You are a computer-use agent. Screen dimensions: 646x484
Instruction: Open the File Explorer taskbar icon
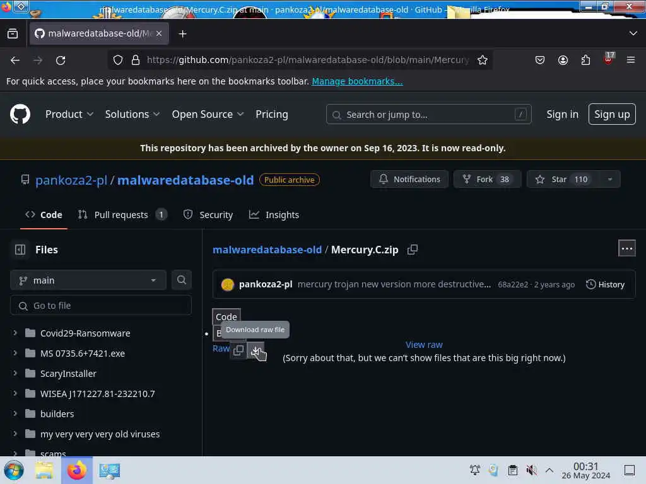tap(44, 470)
